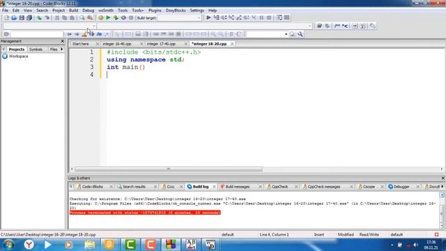Click the Build and run icon
Screen dimensions: 446x251
click(x=116, y=17)
